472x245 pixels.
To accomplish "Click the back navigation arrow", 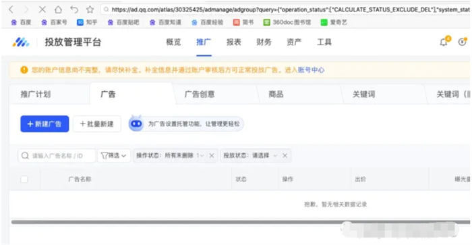I will point(11,9).
